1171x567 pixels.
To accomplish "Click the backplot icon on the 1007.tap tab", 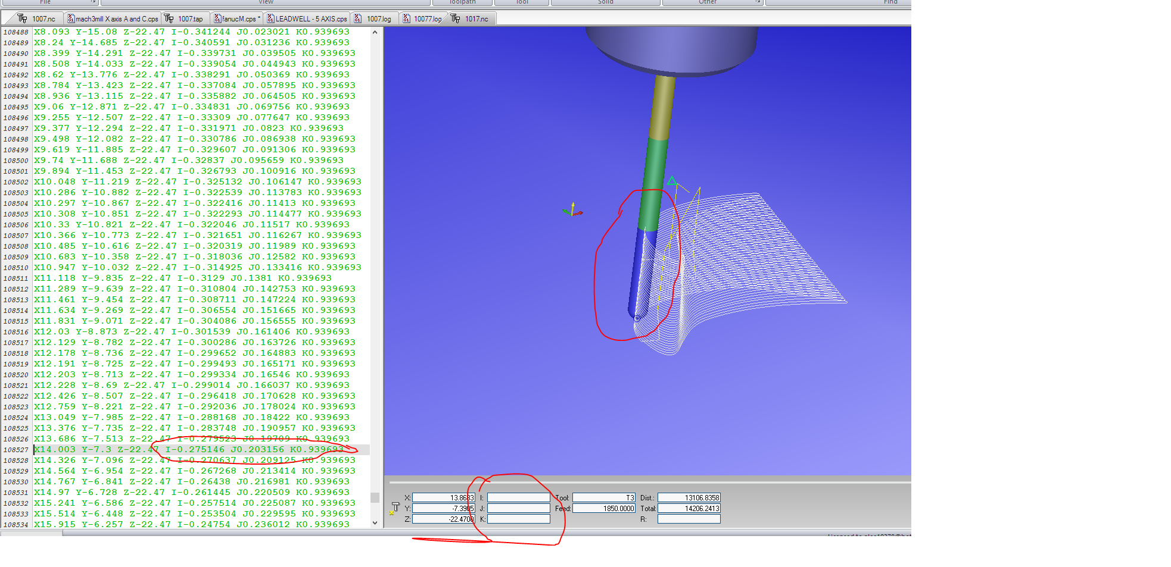I will 169,18.
